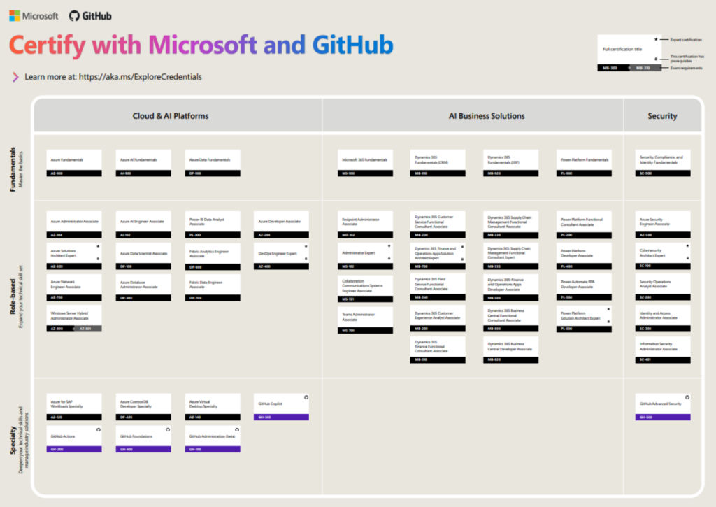Click the expert star on Cybersecurity Architect Expert card
The image size is (716, 507).
(687, 246)
